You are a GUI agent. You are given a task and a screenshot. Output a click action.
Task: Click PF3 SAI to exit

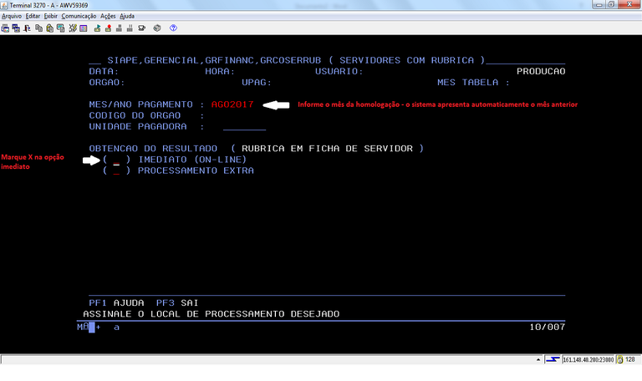[x=173, y=302]
